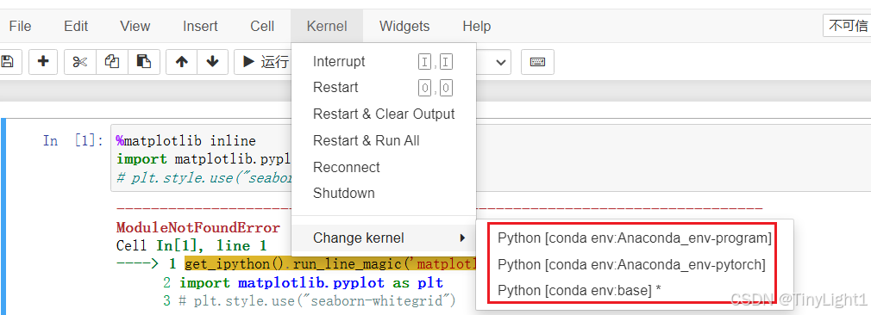Move selected cell down arrow
This screenshot has width=871, height=315.
pyautogui.click(x=212, y=62)
